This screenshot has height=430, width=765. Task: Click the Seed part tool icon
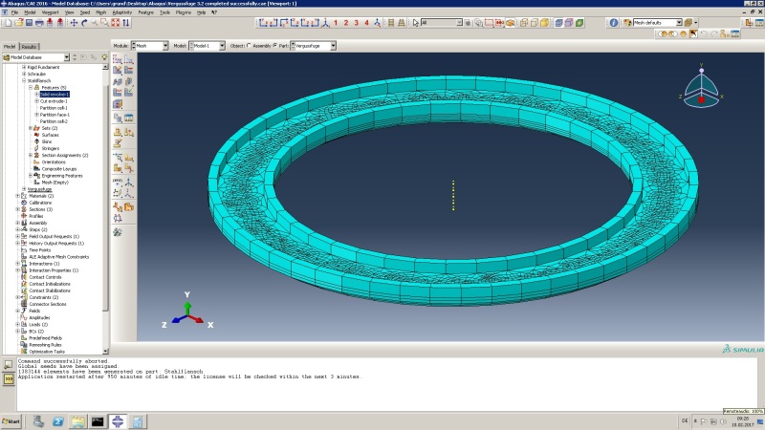point(117,59)
